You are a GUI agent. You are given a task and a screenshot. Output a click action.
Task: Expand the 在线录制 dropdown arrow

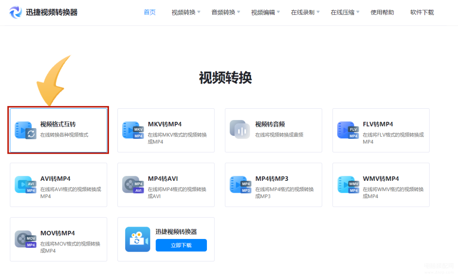coord(318,12)
